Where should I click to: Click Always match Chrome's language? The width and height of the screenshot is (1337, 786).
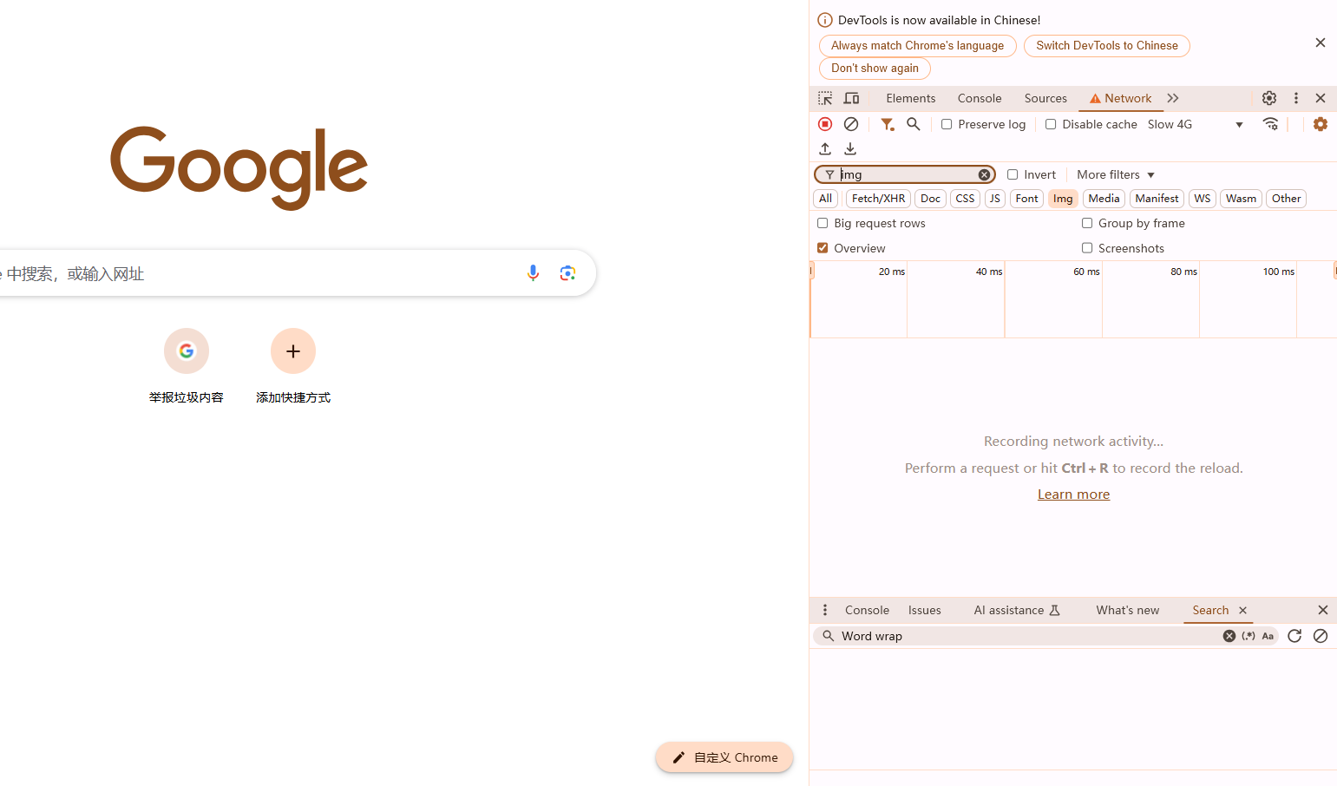918,46
